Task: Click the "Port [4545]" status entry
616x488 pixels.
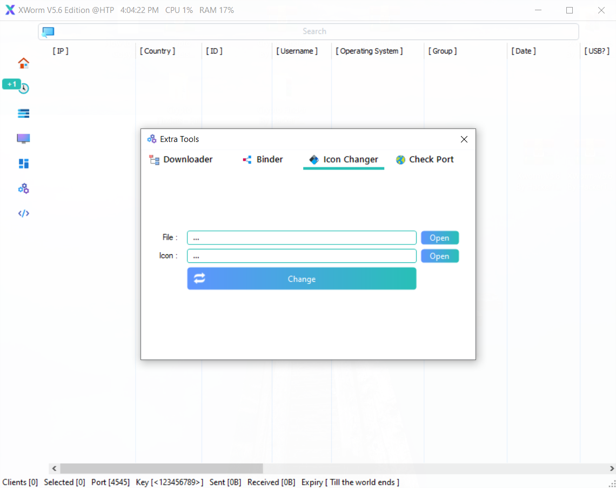Action: coord(110,482)
